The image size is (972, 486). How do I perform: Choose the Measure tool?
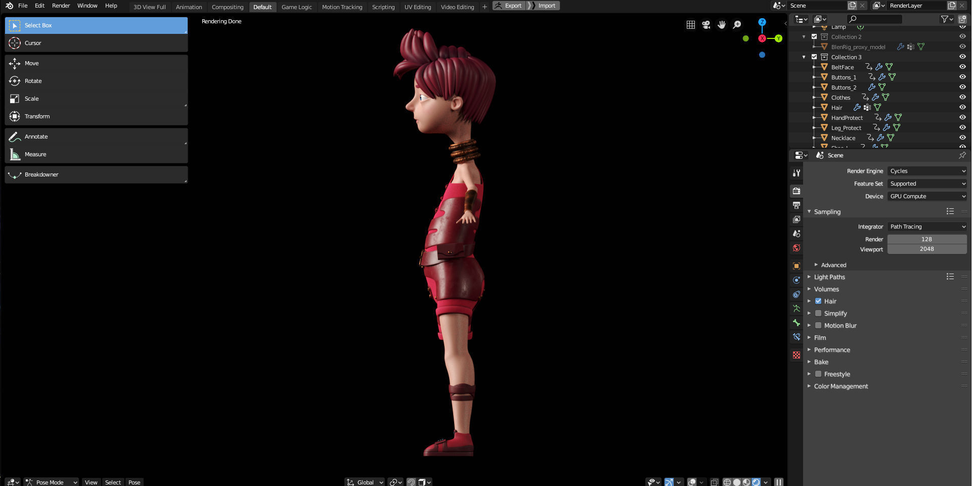96,154
